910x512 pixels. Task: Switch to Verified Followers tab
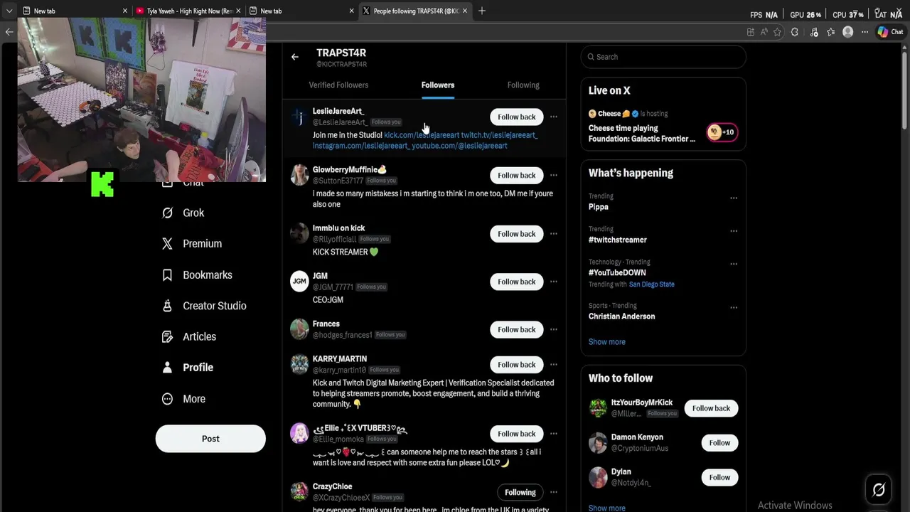pyautogui.click(x=338, y=85)
